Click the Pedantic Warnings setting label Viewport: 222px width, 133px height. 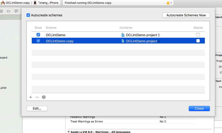[83, 117]
